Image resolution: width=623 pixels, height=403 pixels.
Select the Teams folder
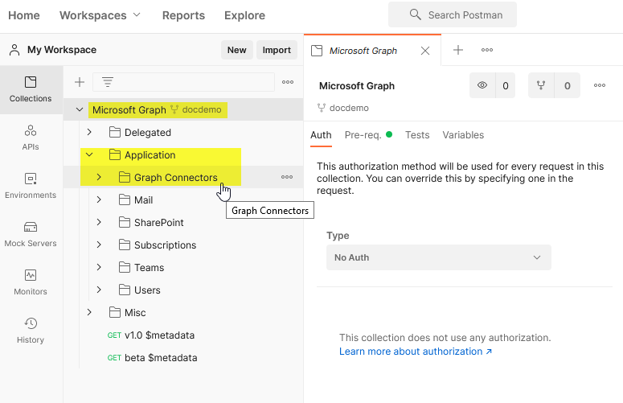click(x=149, y=268)
